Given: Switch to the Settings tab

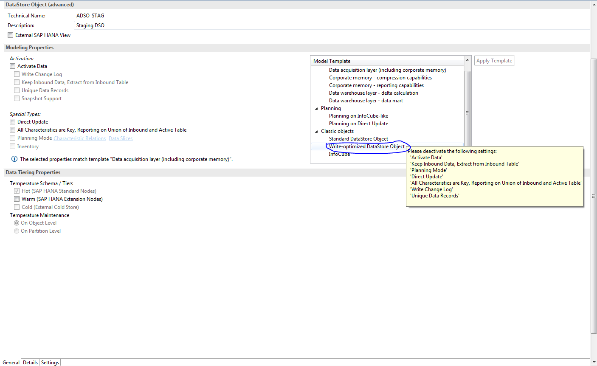Looking at the screenshot, I should pos(50,362).
